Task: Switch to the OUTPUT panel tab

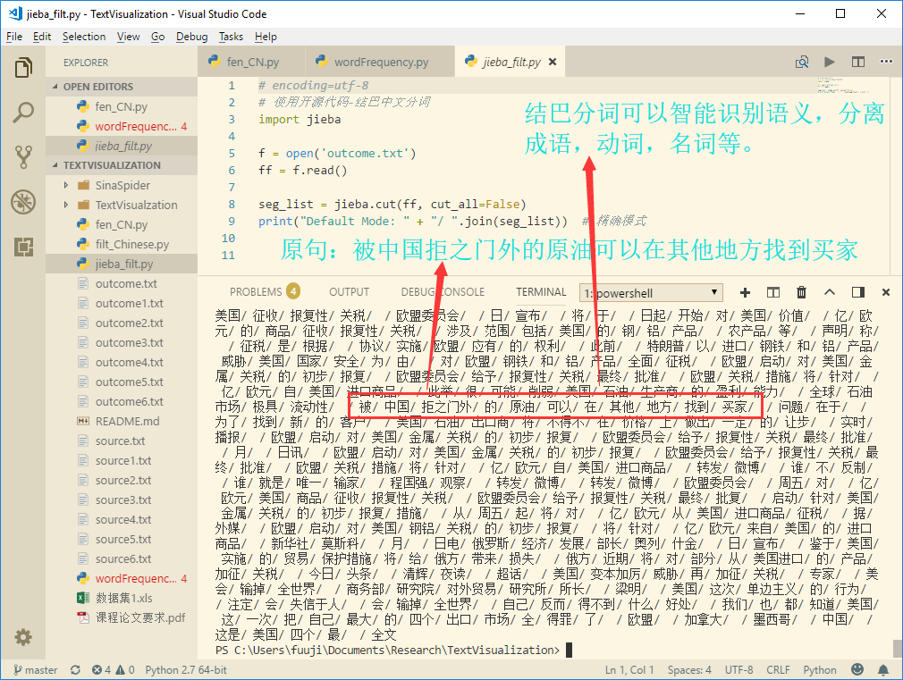Action: tap(349, 292)
